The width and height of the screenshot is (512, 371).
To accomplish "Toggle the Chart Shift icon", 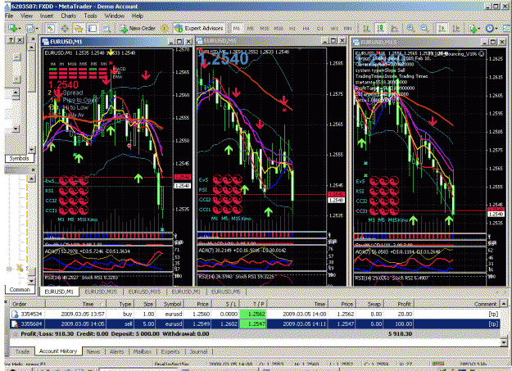I will point(456,29).
